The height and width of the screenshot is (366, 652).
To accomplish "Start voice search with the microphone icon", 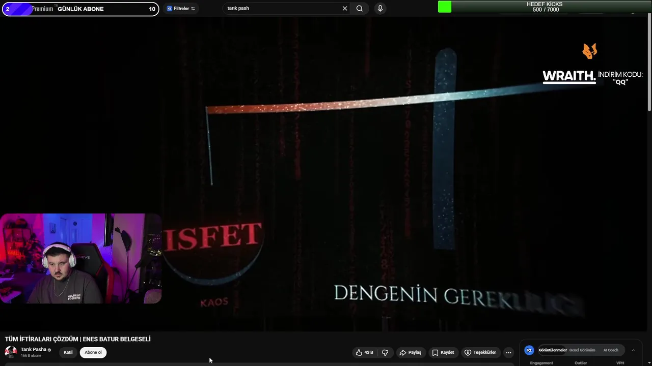I will pos(380,8).
